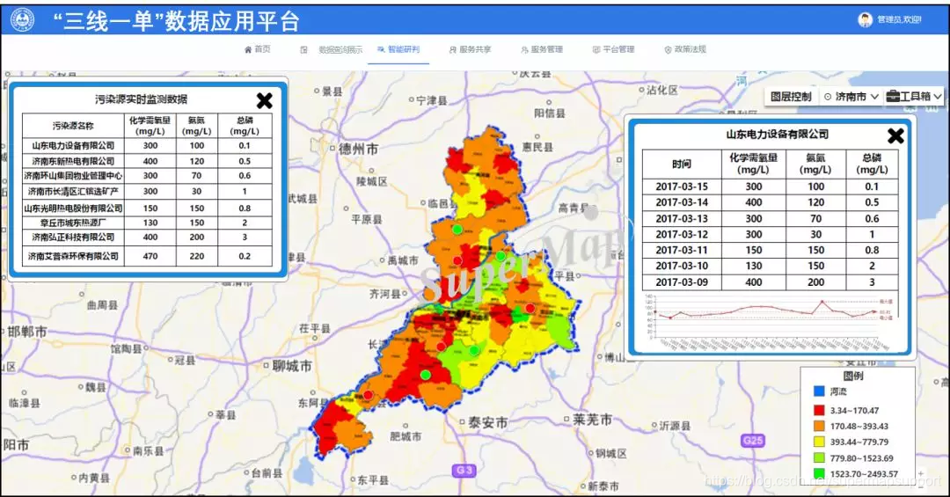The height and width of the screenshot is (497, 950).
Task: Click the red marker below 平县 label
Action: pyautogui.click(x=530, y=308)
